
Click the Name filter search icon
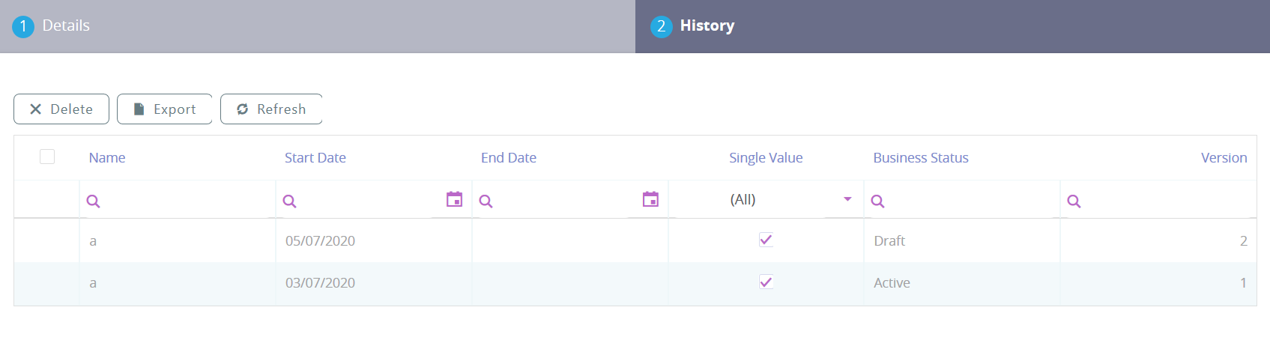pos(94,201)
